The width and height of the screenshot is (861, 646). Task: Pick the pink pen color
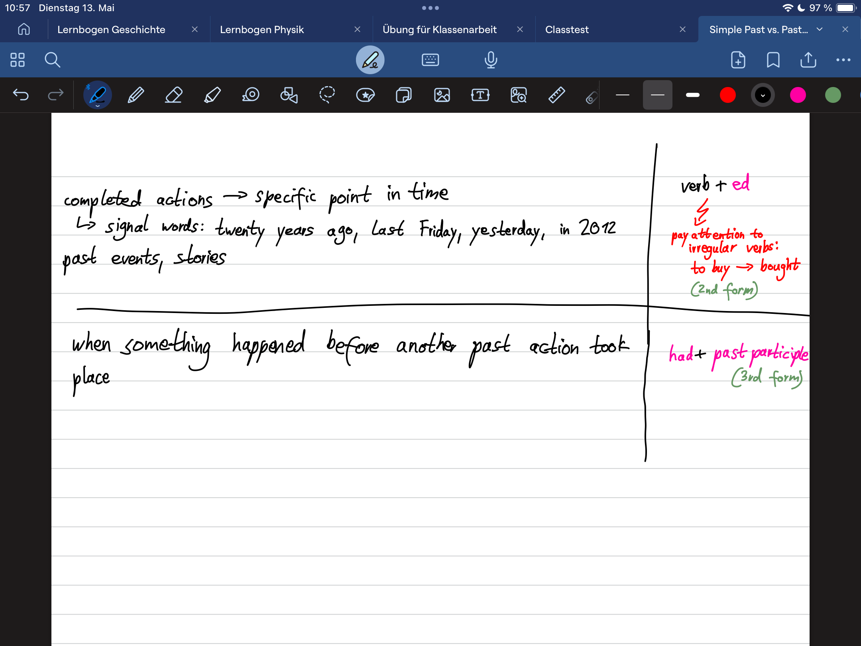pos(798,95)
